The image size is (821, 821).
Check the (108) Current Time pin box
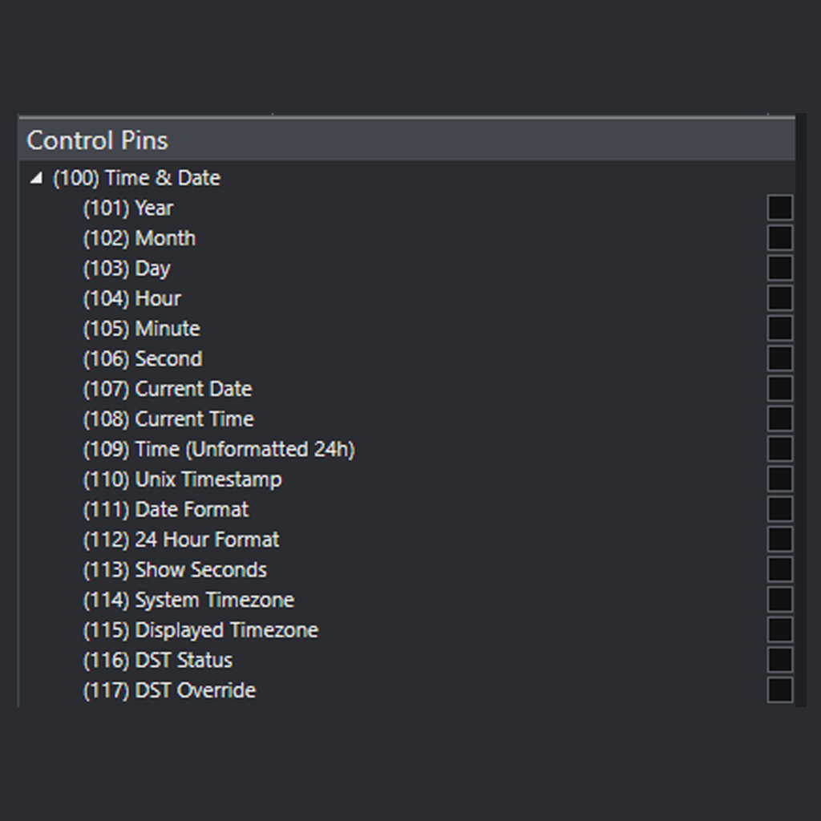tap(779, 418)
